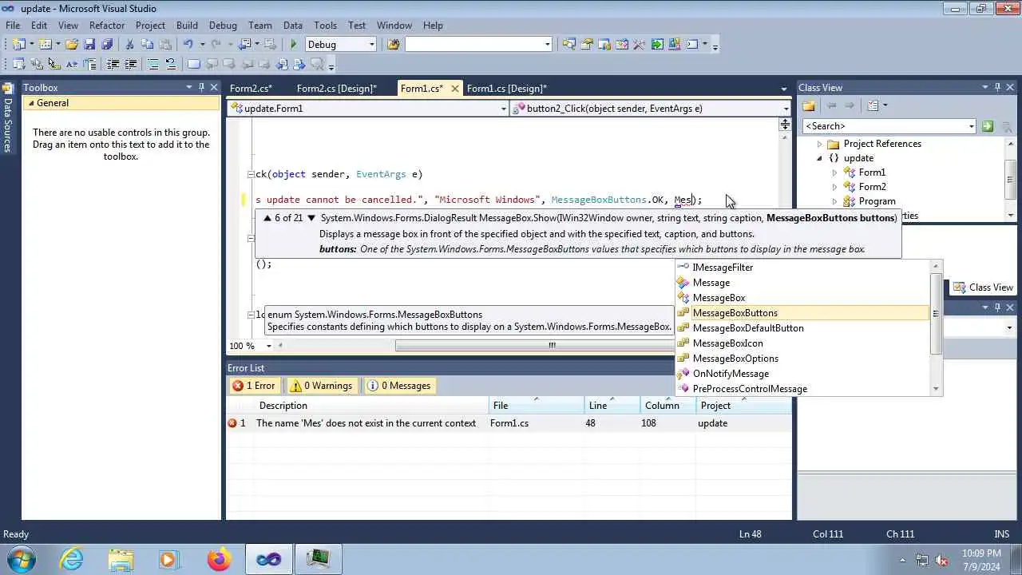
Task: Toggle auto-hide pin on Class View panel
Action: point(998,87)
